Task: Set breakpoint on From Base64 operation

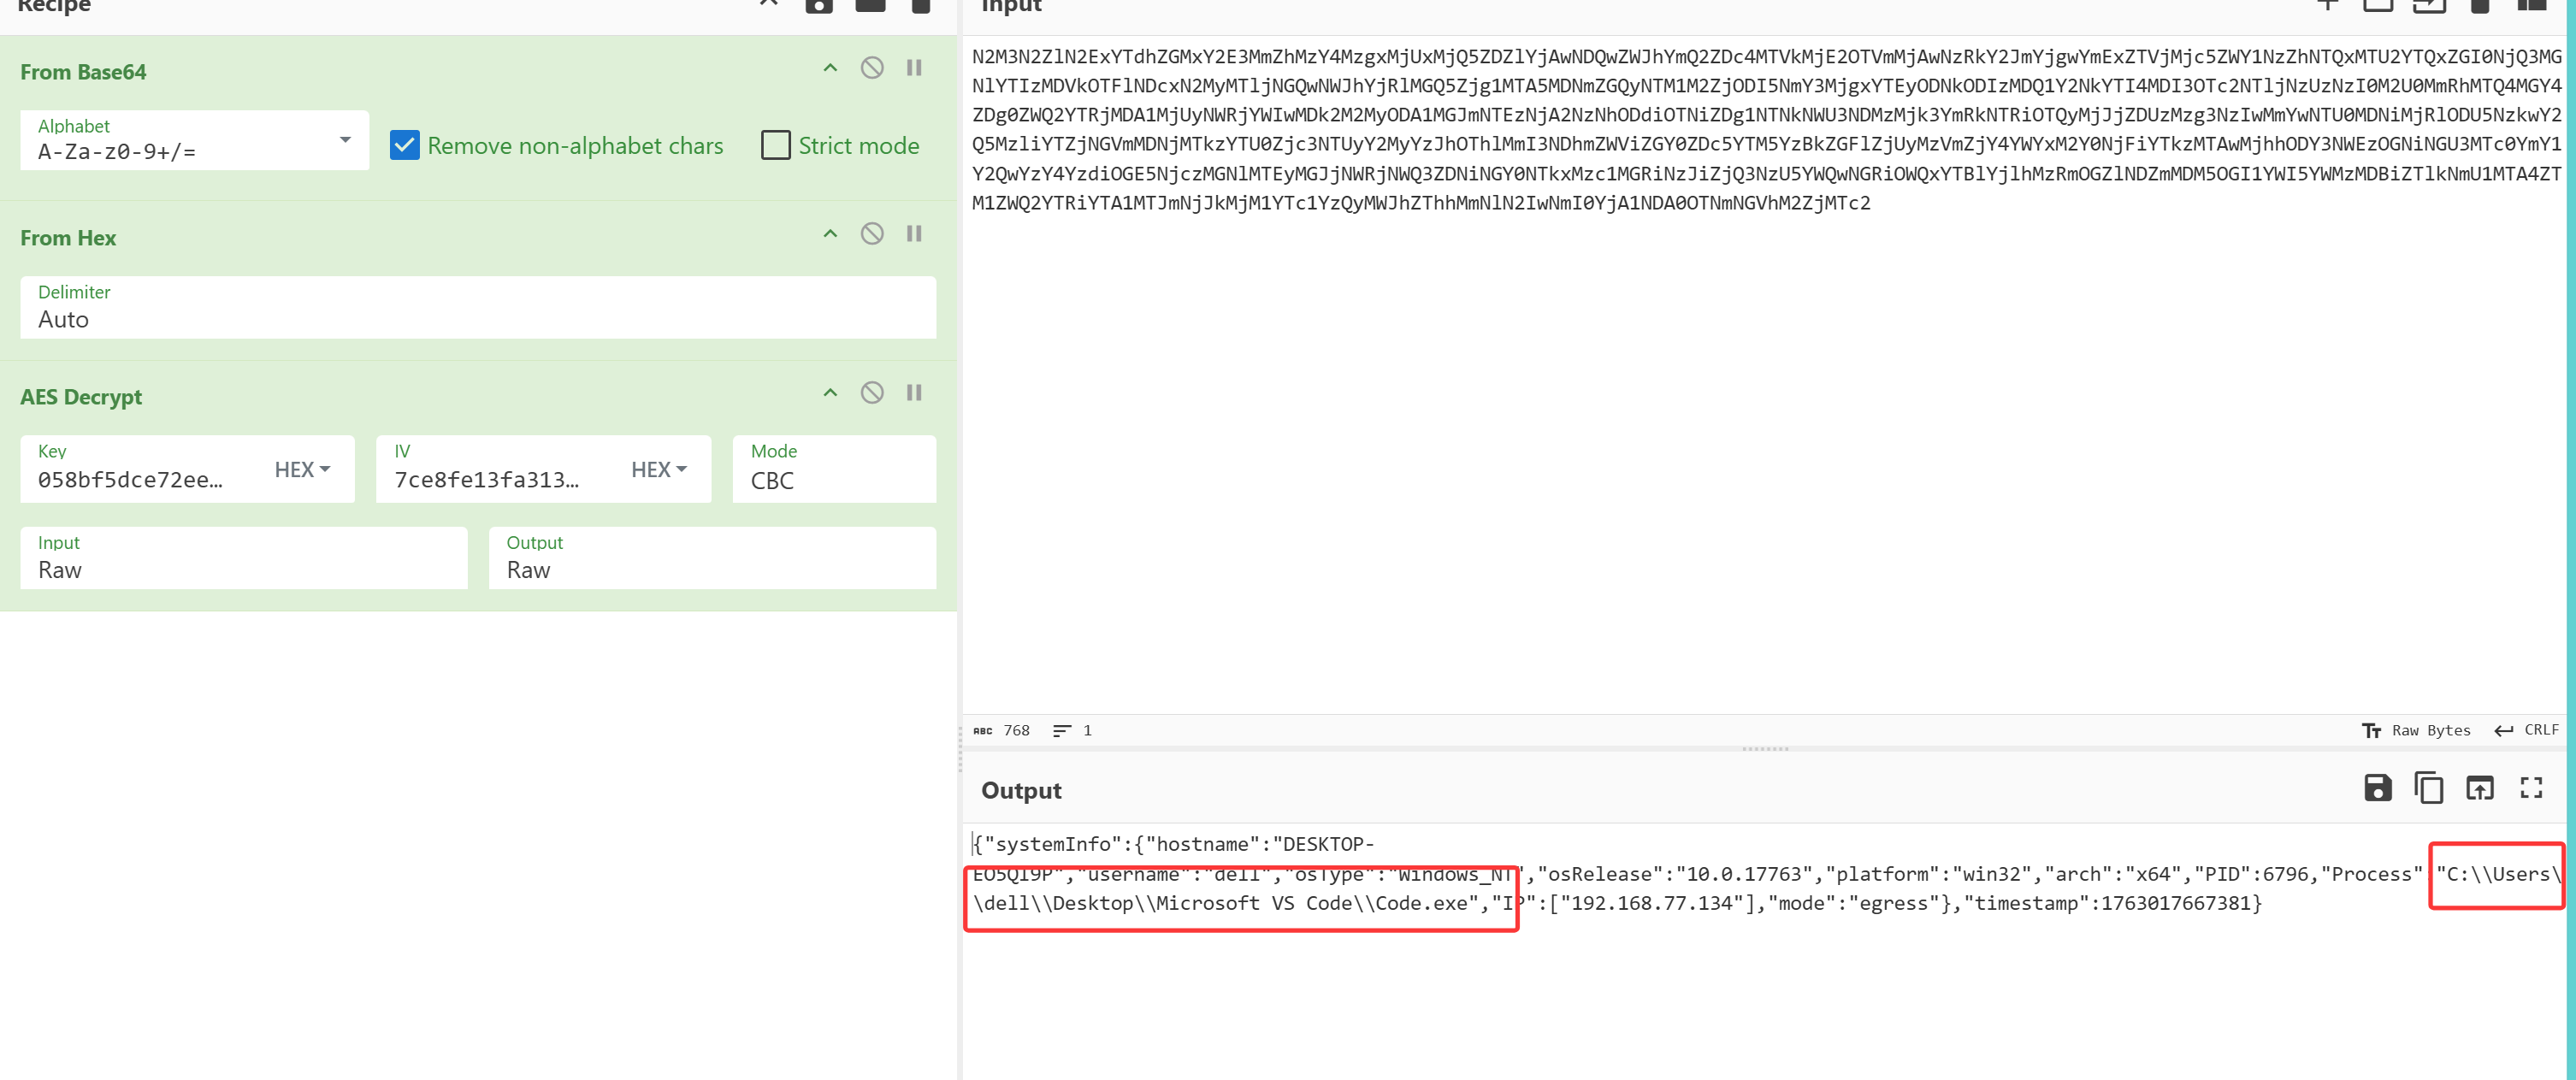Action: [913, 68]
